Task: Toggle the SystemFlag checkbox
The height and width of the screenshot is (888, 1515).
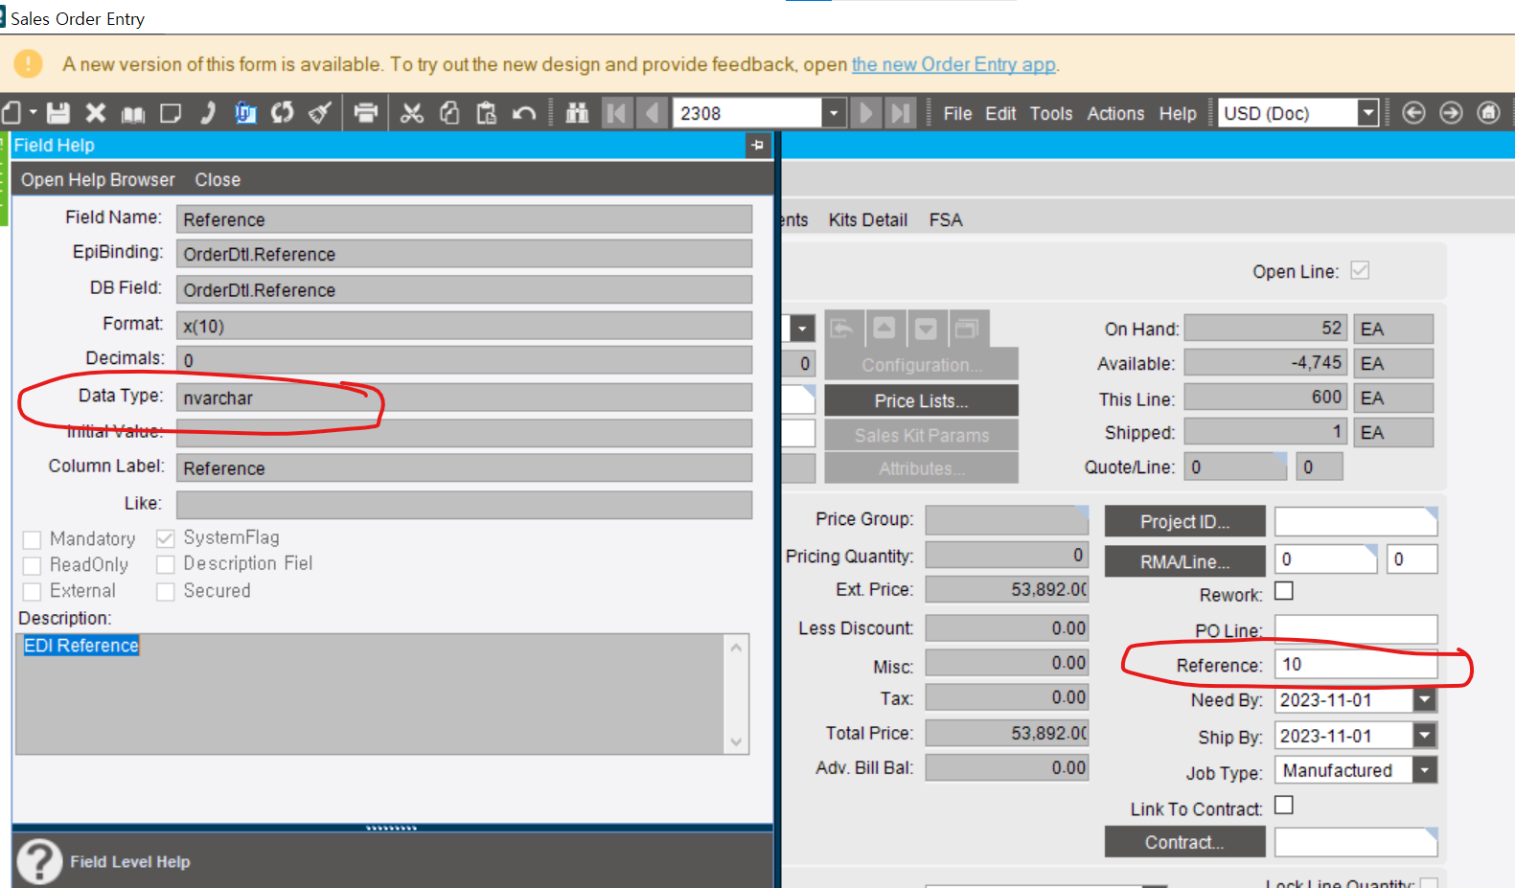Action: click(166, 538)
